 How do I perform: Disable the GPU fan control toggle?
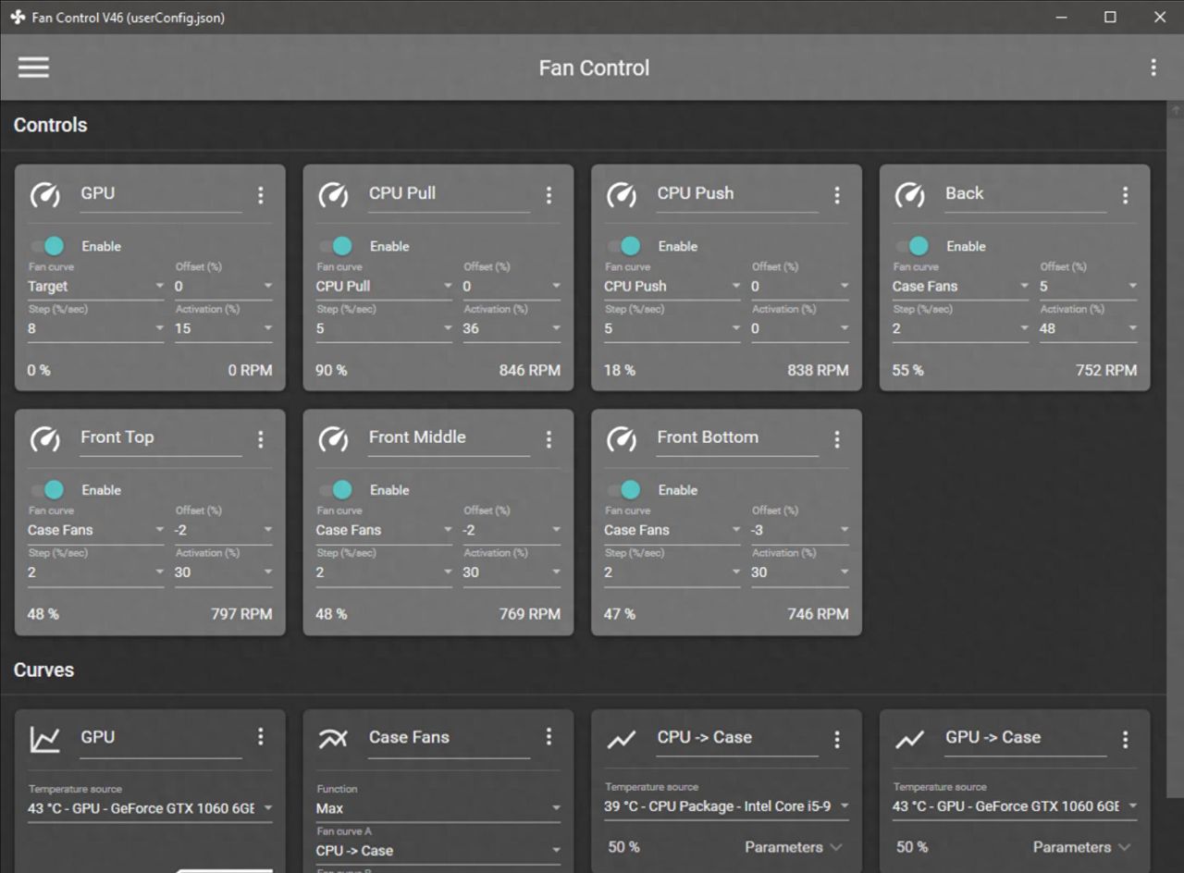[47, 246]
